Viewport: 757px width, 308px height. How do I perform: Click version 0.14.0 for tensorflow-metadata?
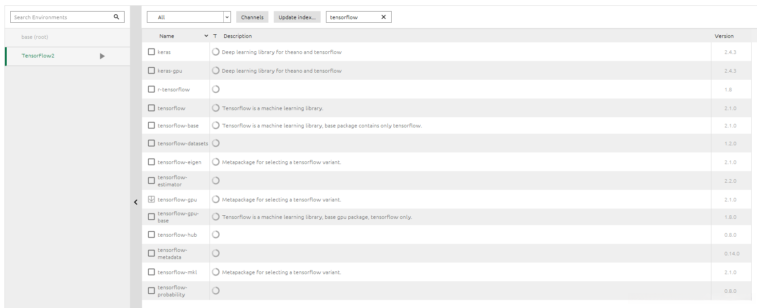pyautogui.click(x=732, y=254)
